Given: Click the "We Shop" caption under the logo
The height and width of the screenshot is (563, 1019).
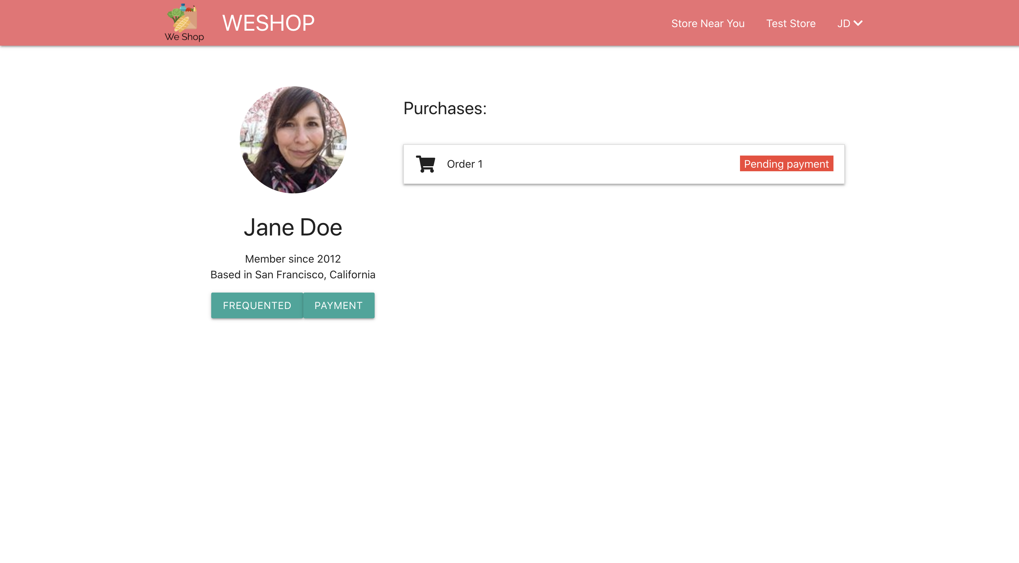Looking at the screenshot, I should pyautogui.click(x=184, y=37).
